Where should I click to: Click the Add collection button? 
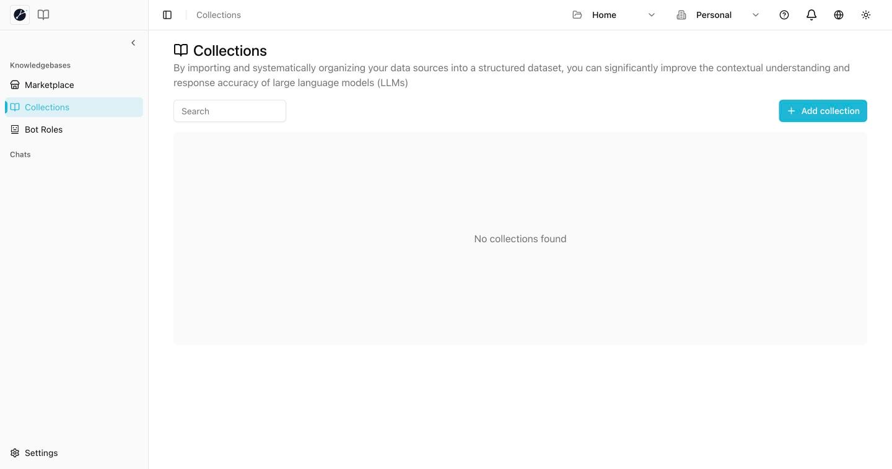coord(823,111)
